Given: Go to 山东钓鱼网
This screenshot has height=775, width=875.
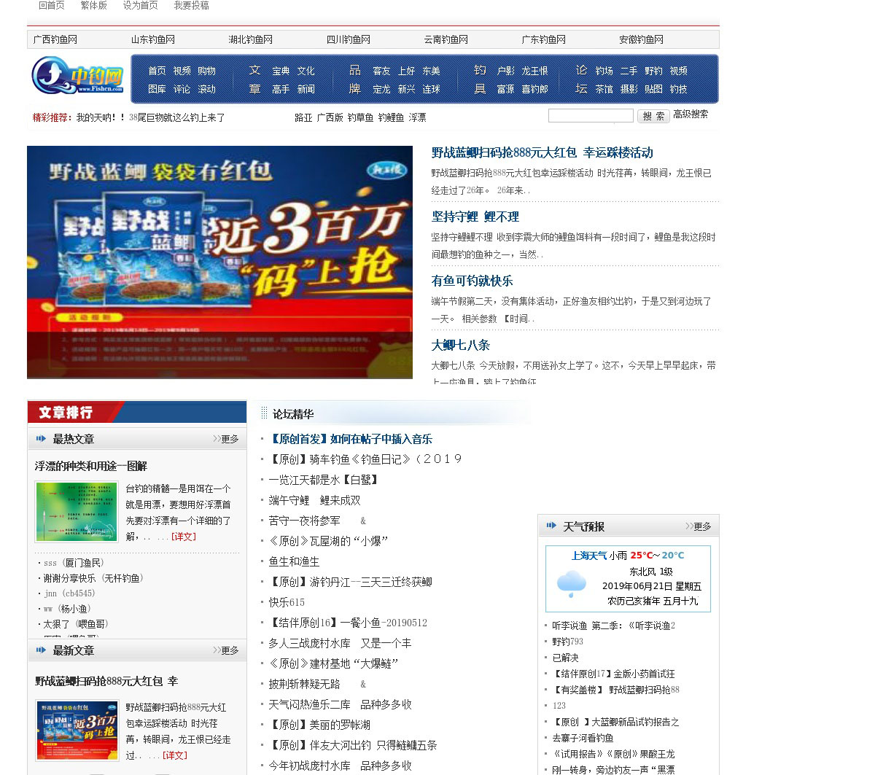Looking at the screenshot, I should coord(153,39).
